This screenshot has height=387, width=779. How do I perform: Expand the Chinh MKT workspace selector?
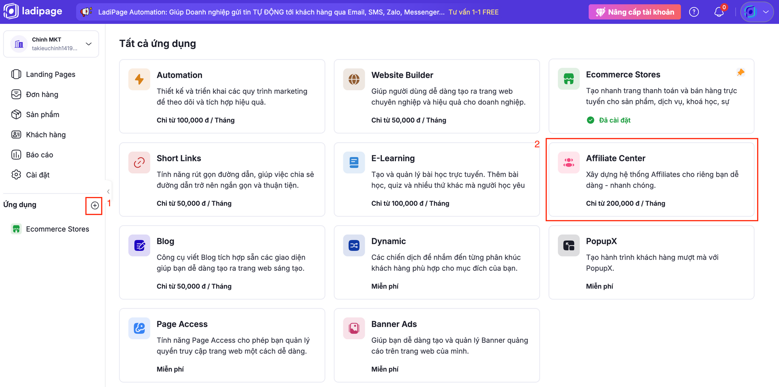click(51, 44)
